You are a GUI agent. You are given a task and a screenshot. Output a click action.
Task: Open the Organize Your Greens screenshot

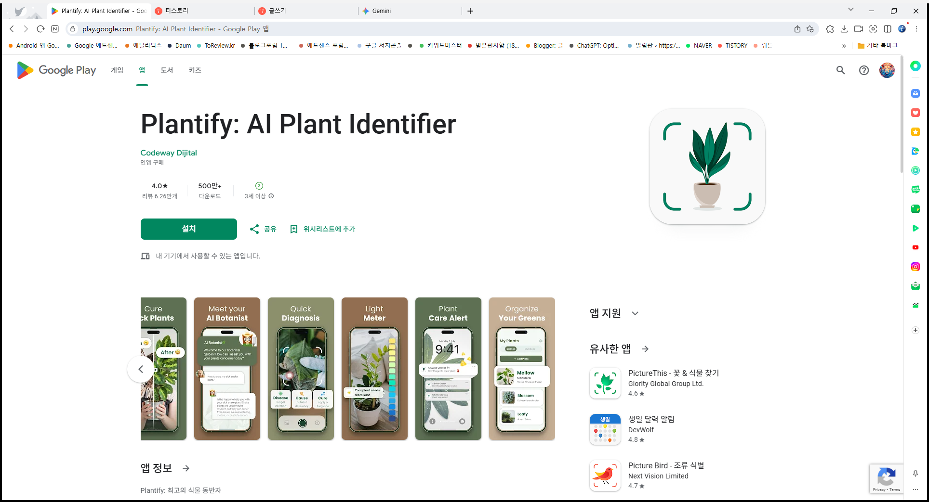(x=522, y=369)
